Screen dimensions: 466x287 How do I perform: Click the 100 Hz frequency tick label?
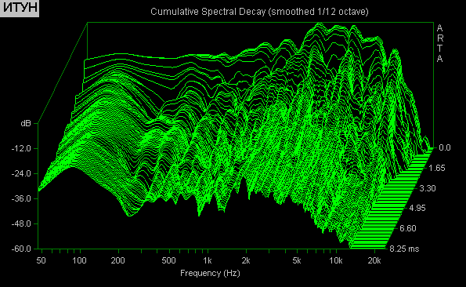[79, 260]
